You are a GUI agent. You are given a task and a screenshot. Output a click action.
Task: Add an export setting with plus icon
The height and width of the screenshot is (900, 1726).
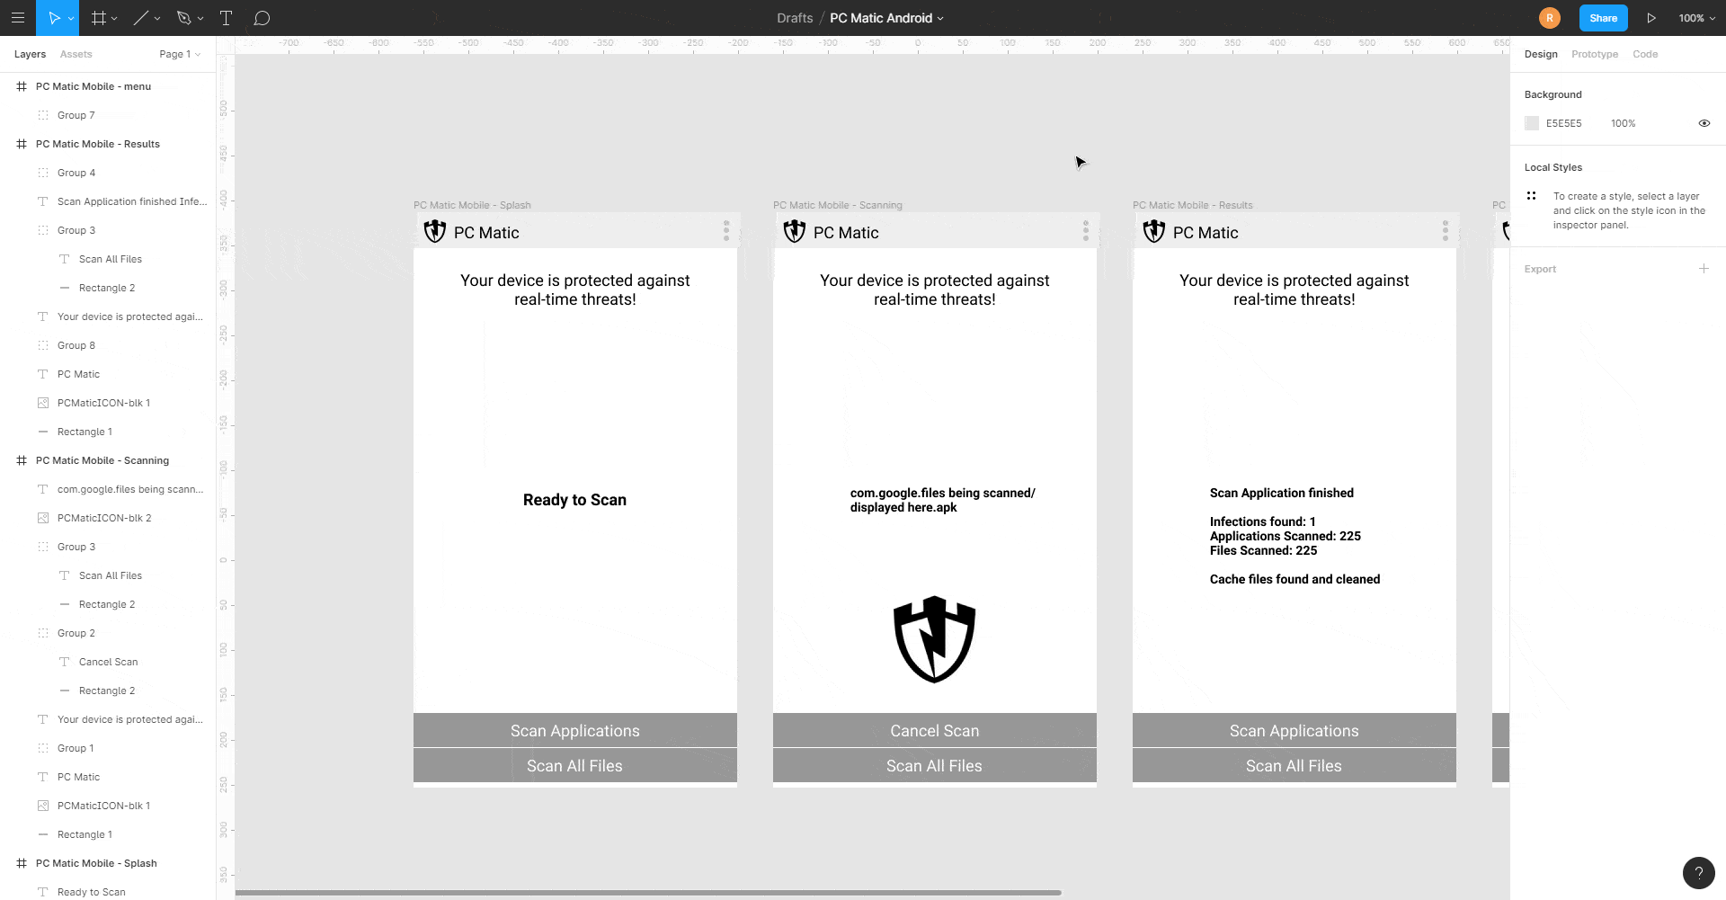click(x=1704, y=269)
